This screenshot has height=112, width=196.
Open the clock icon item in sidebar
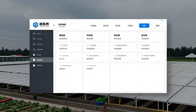point(41,50)
